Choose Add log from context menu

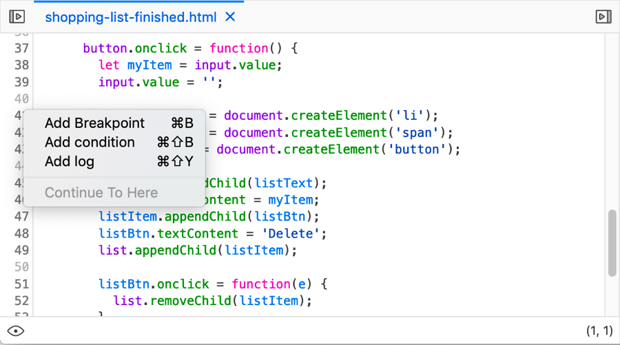click(70, 162)
